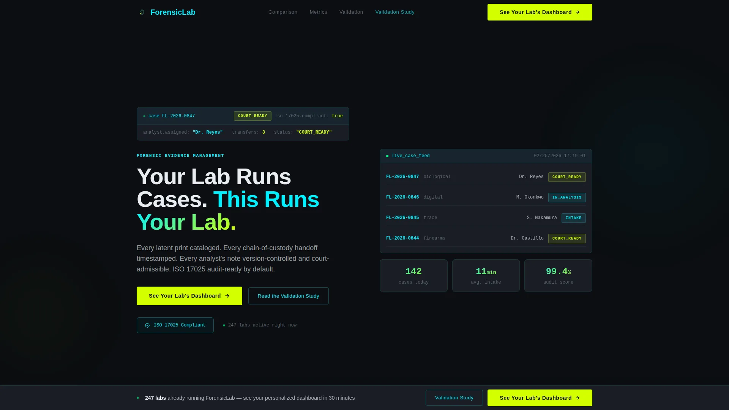Click the 99.4% audit score card
The image size is (729, 410).
point(558,276)
